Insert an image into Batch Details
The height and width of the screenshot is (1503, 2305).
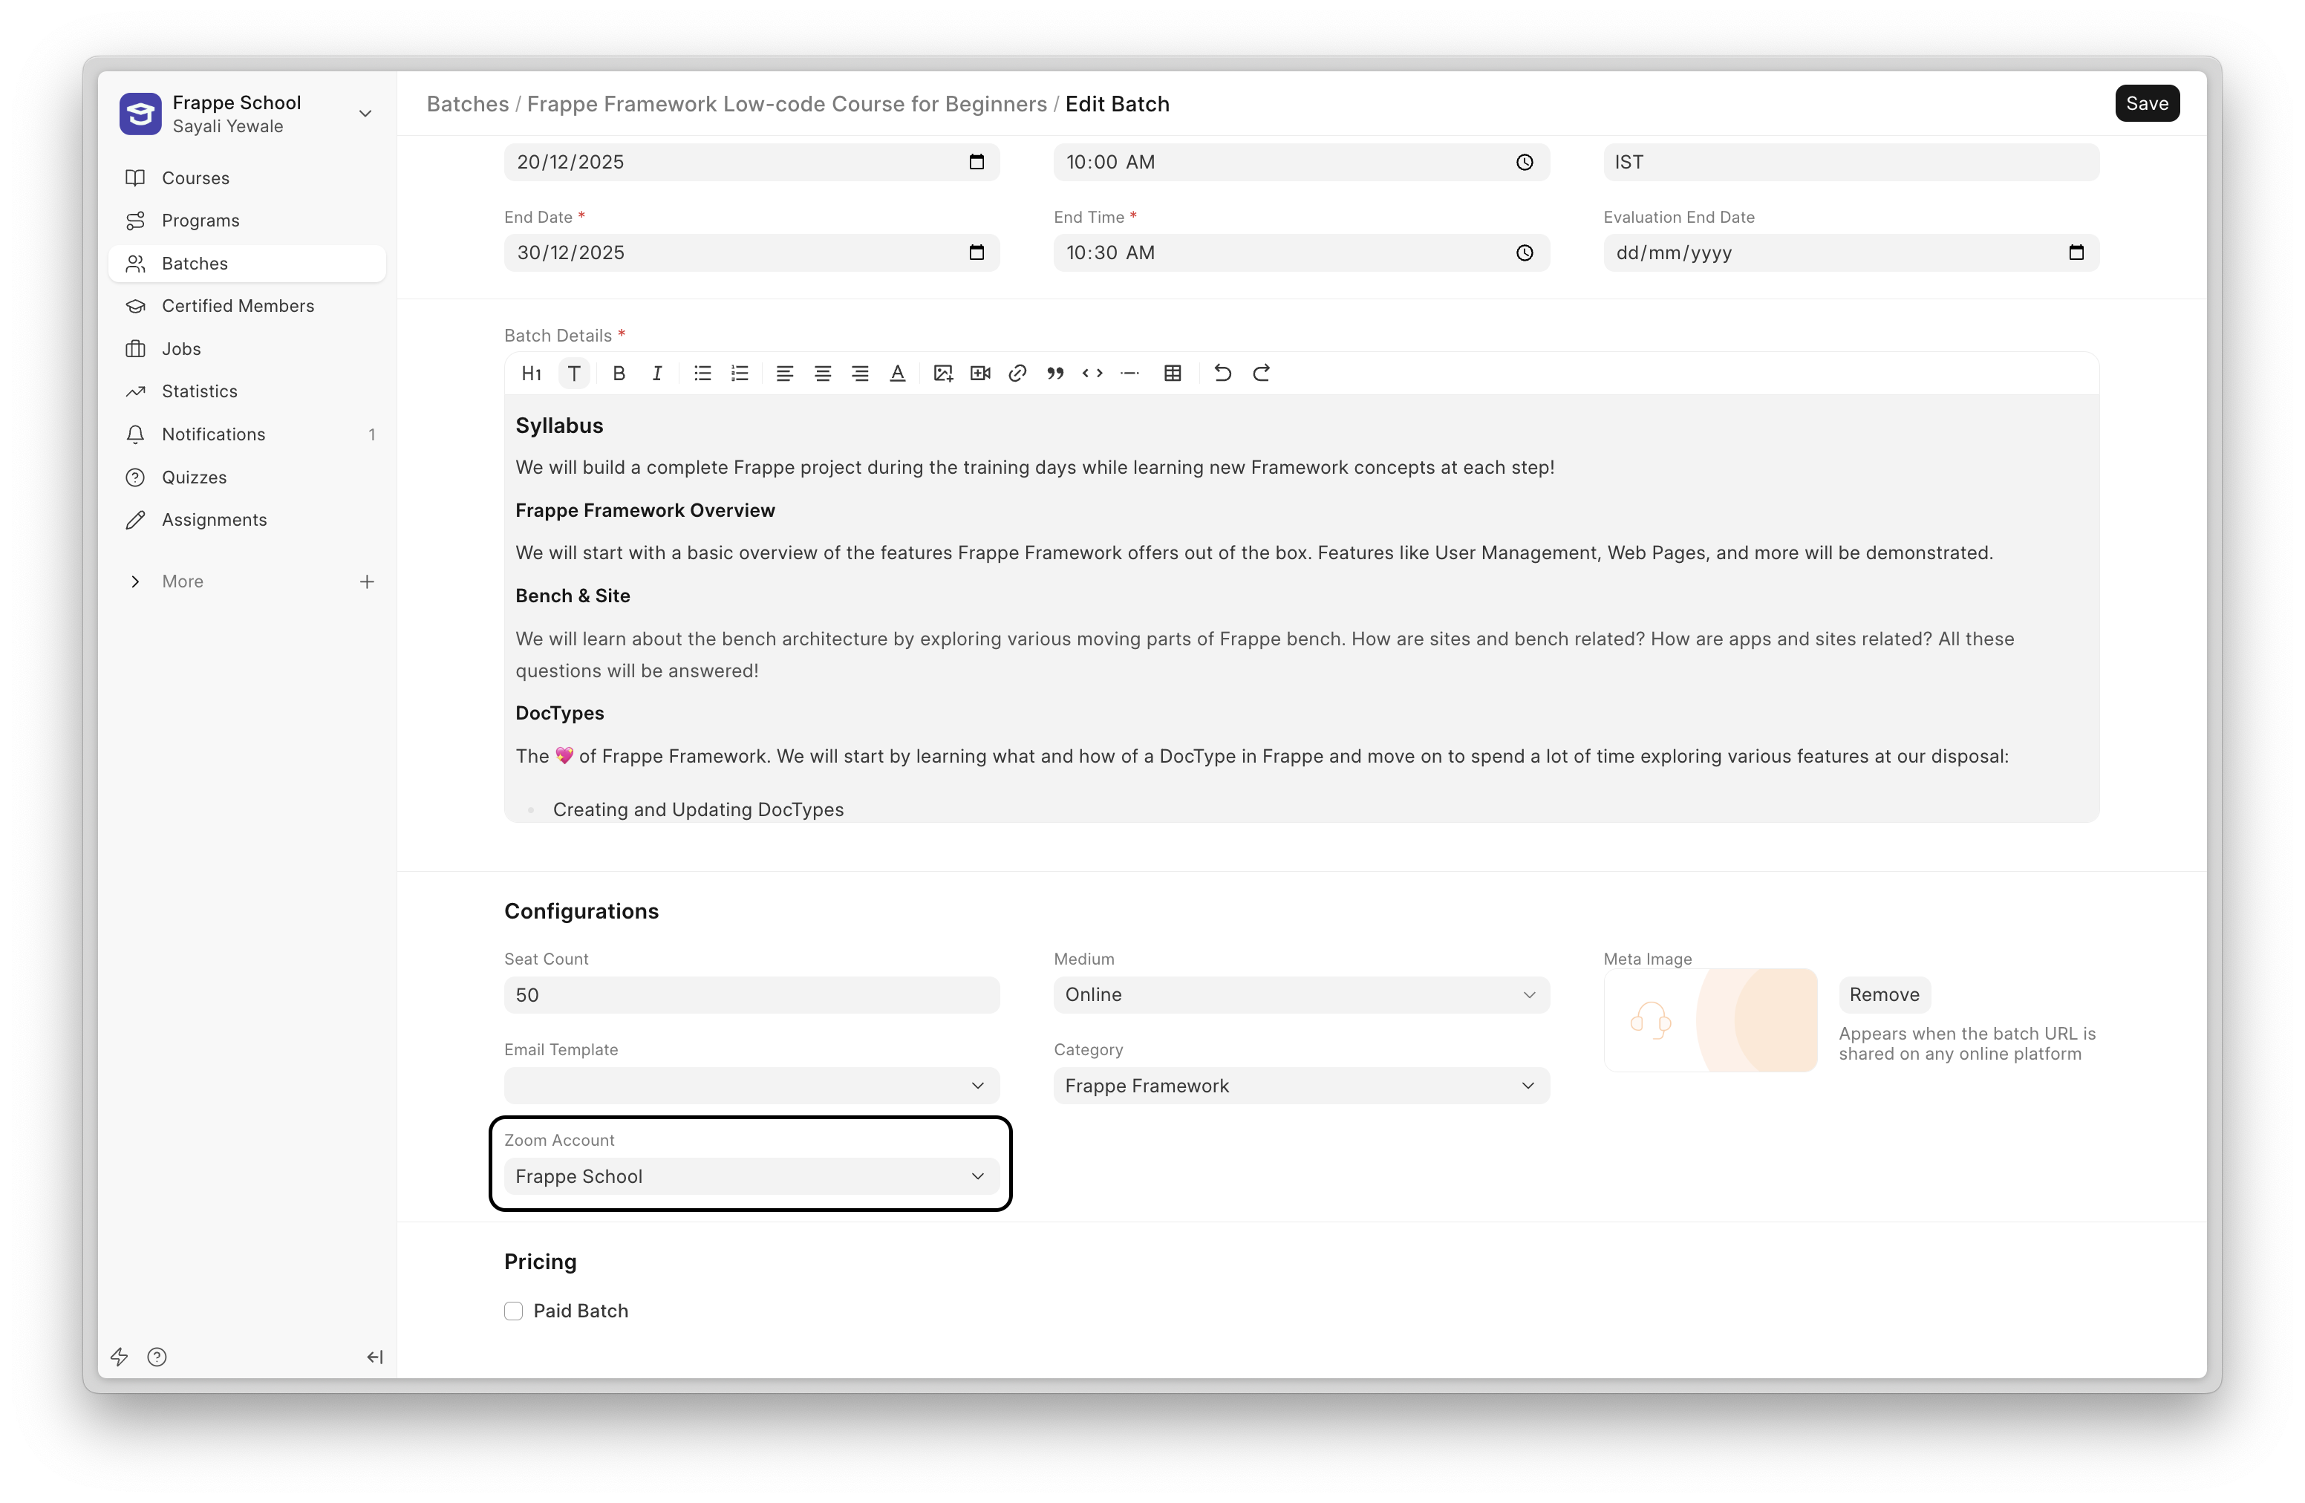click(x=942, y=373)
